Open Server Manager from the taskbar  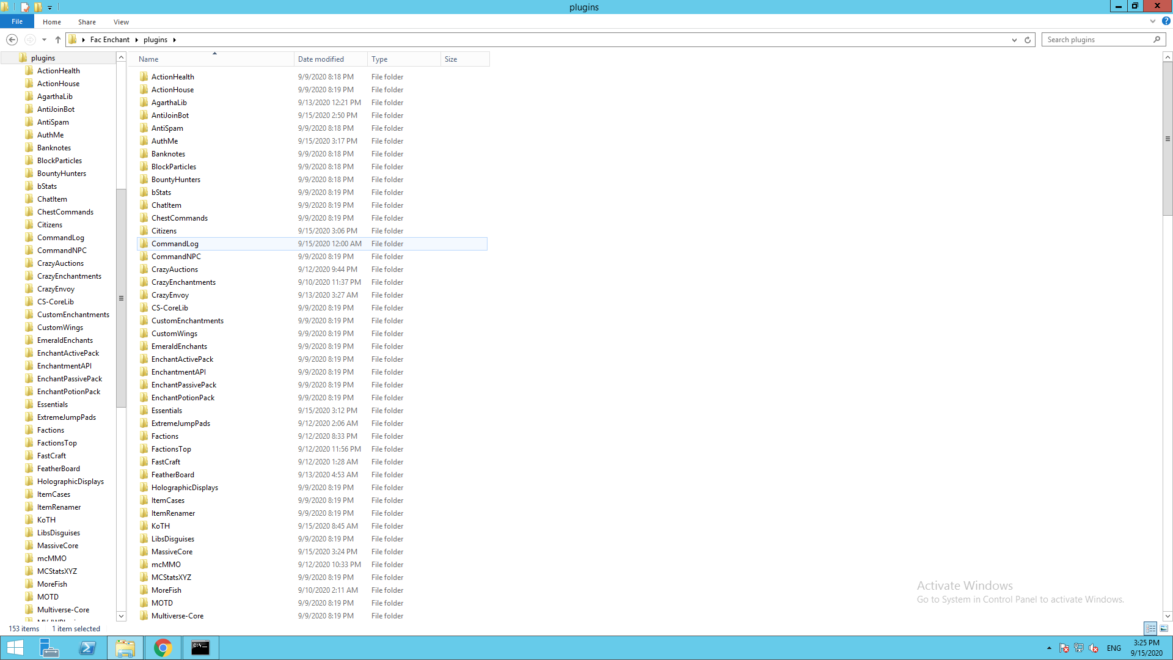(x=49, y=648)
